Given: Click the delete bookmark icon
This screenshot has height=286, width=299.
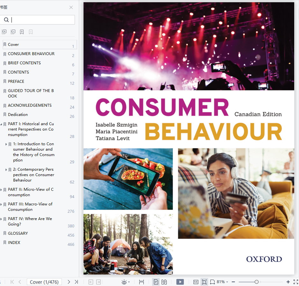Looking at the screenshot, I should coord(31,32).
